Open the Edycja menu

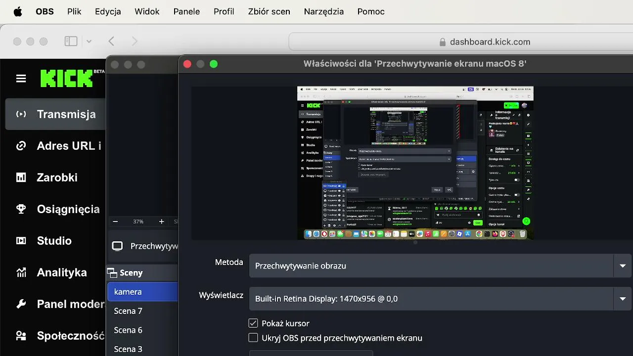[108, 11]
